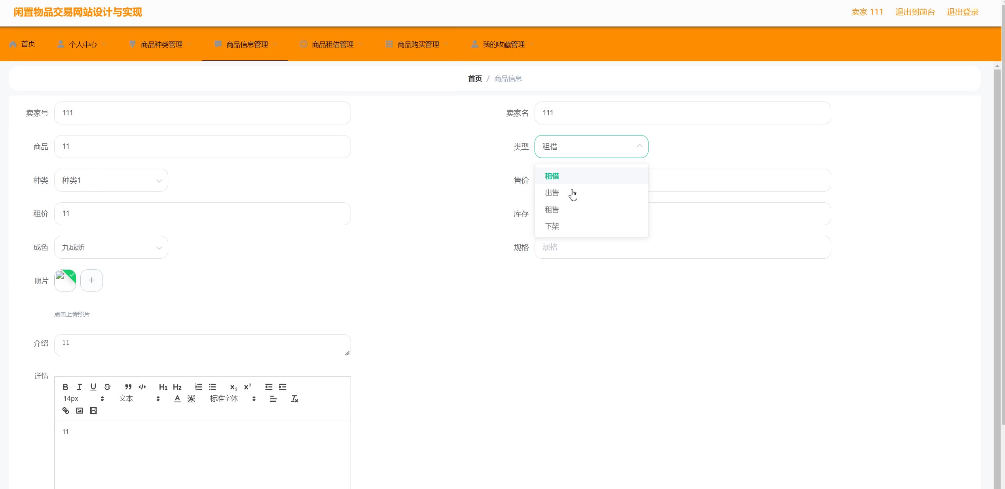Toggle bold formatting in details editor
1005x489 pixels.
(x=66, y=387)
